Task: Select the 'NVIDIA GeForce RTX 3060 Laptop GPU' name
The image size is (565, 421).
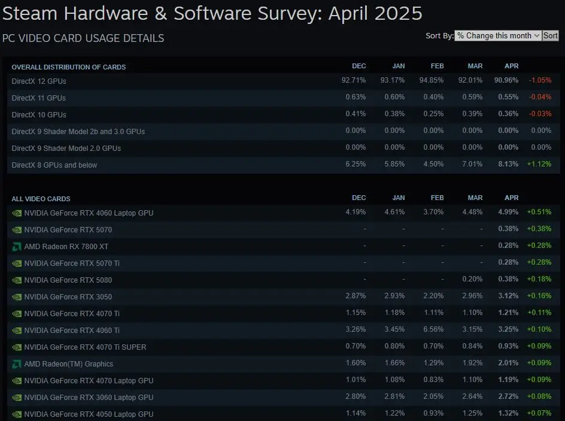Action: [89, 398]
